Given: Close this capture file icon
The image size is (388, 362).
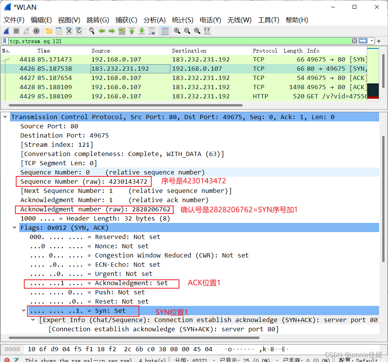Looking at the screenshot, I should (69, 31).
